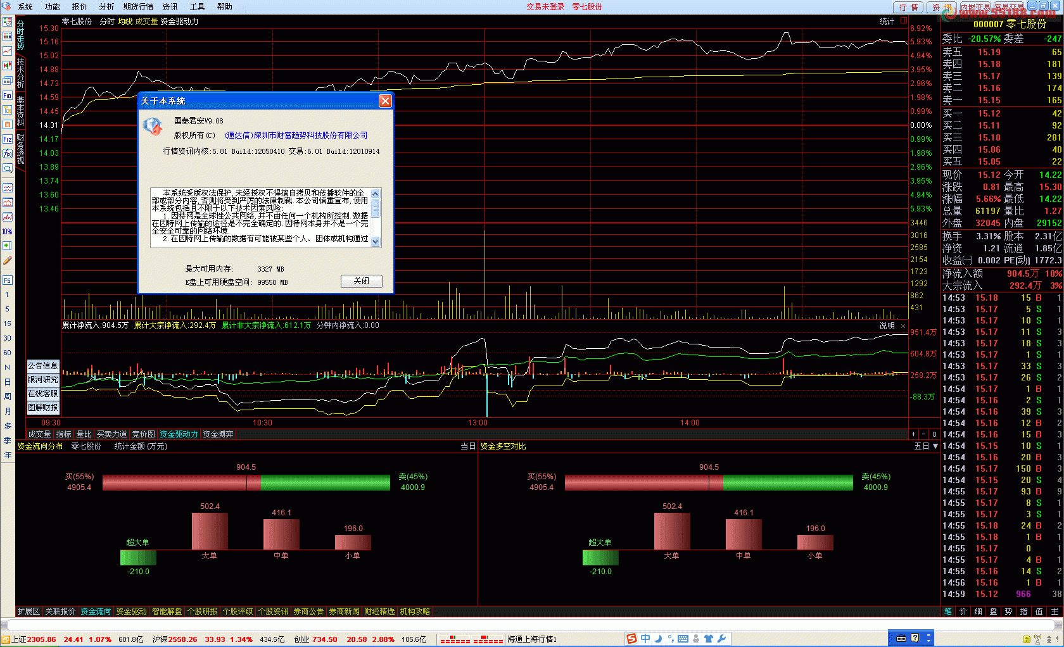The width and height of the screenshot is (1064, 647).
Task: Click the Sogou S input method logo
Action: (x=631, y=639)
